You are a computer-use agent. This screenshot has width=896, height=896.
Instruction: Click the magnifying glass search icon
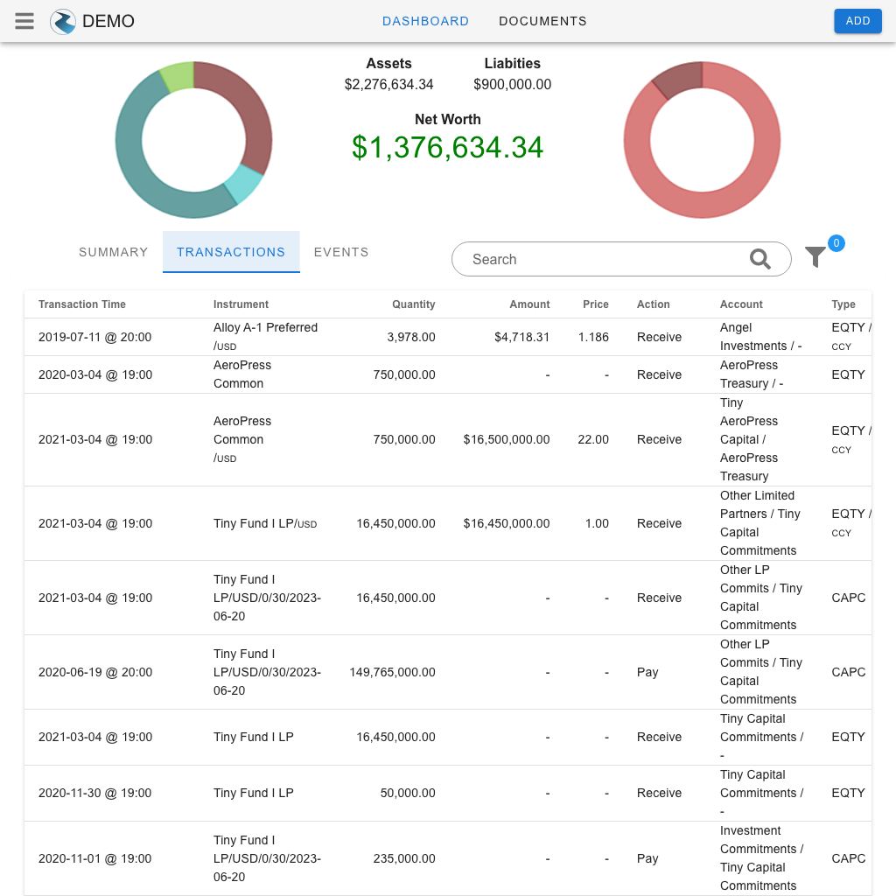click(759, 259)
